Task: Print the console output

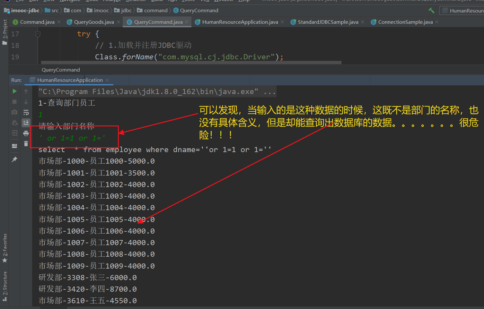Action: coord(26,133)
